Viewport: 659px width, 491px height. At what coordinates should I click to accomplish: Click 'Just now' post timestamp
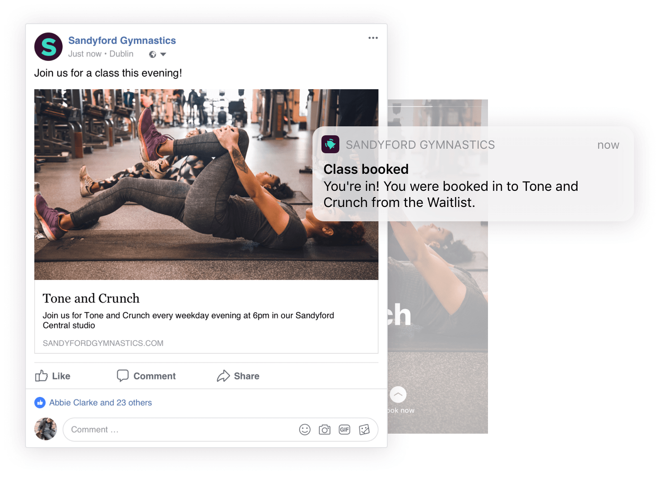[x=85, y=54]
